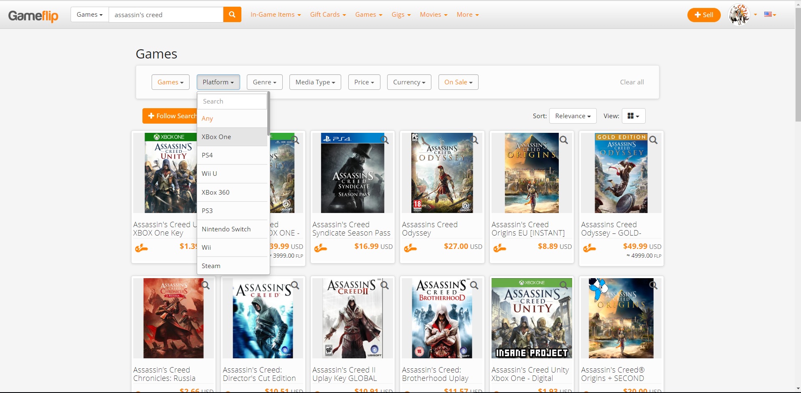
Task: Open the Games filter dropdown
Action: (170, 82)
